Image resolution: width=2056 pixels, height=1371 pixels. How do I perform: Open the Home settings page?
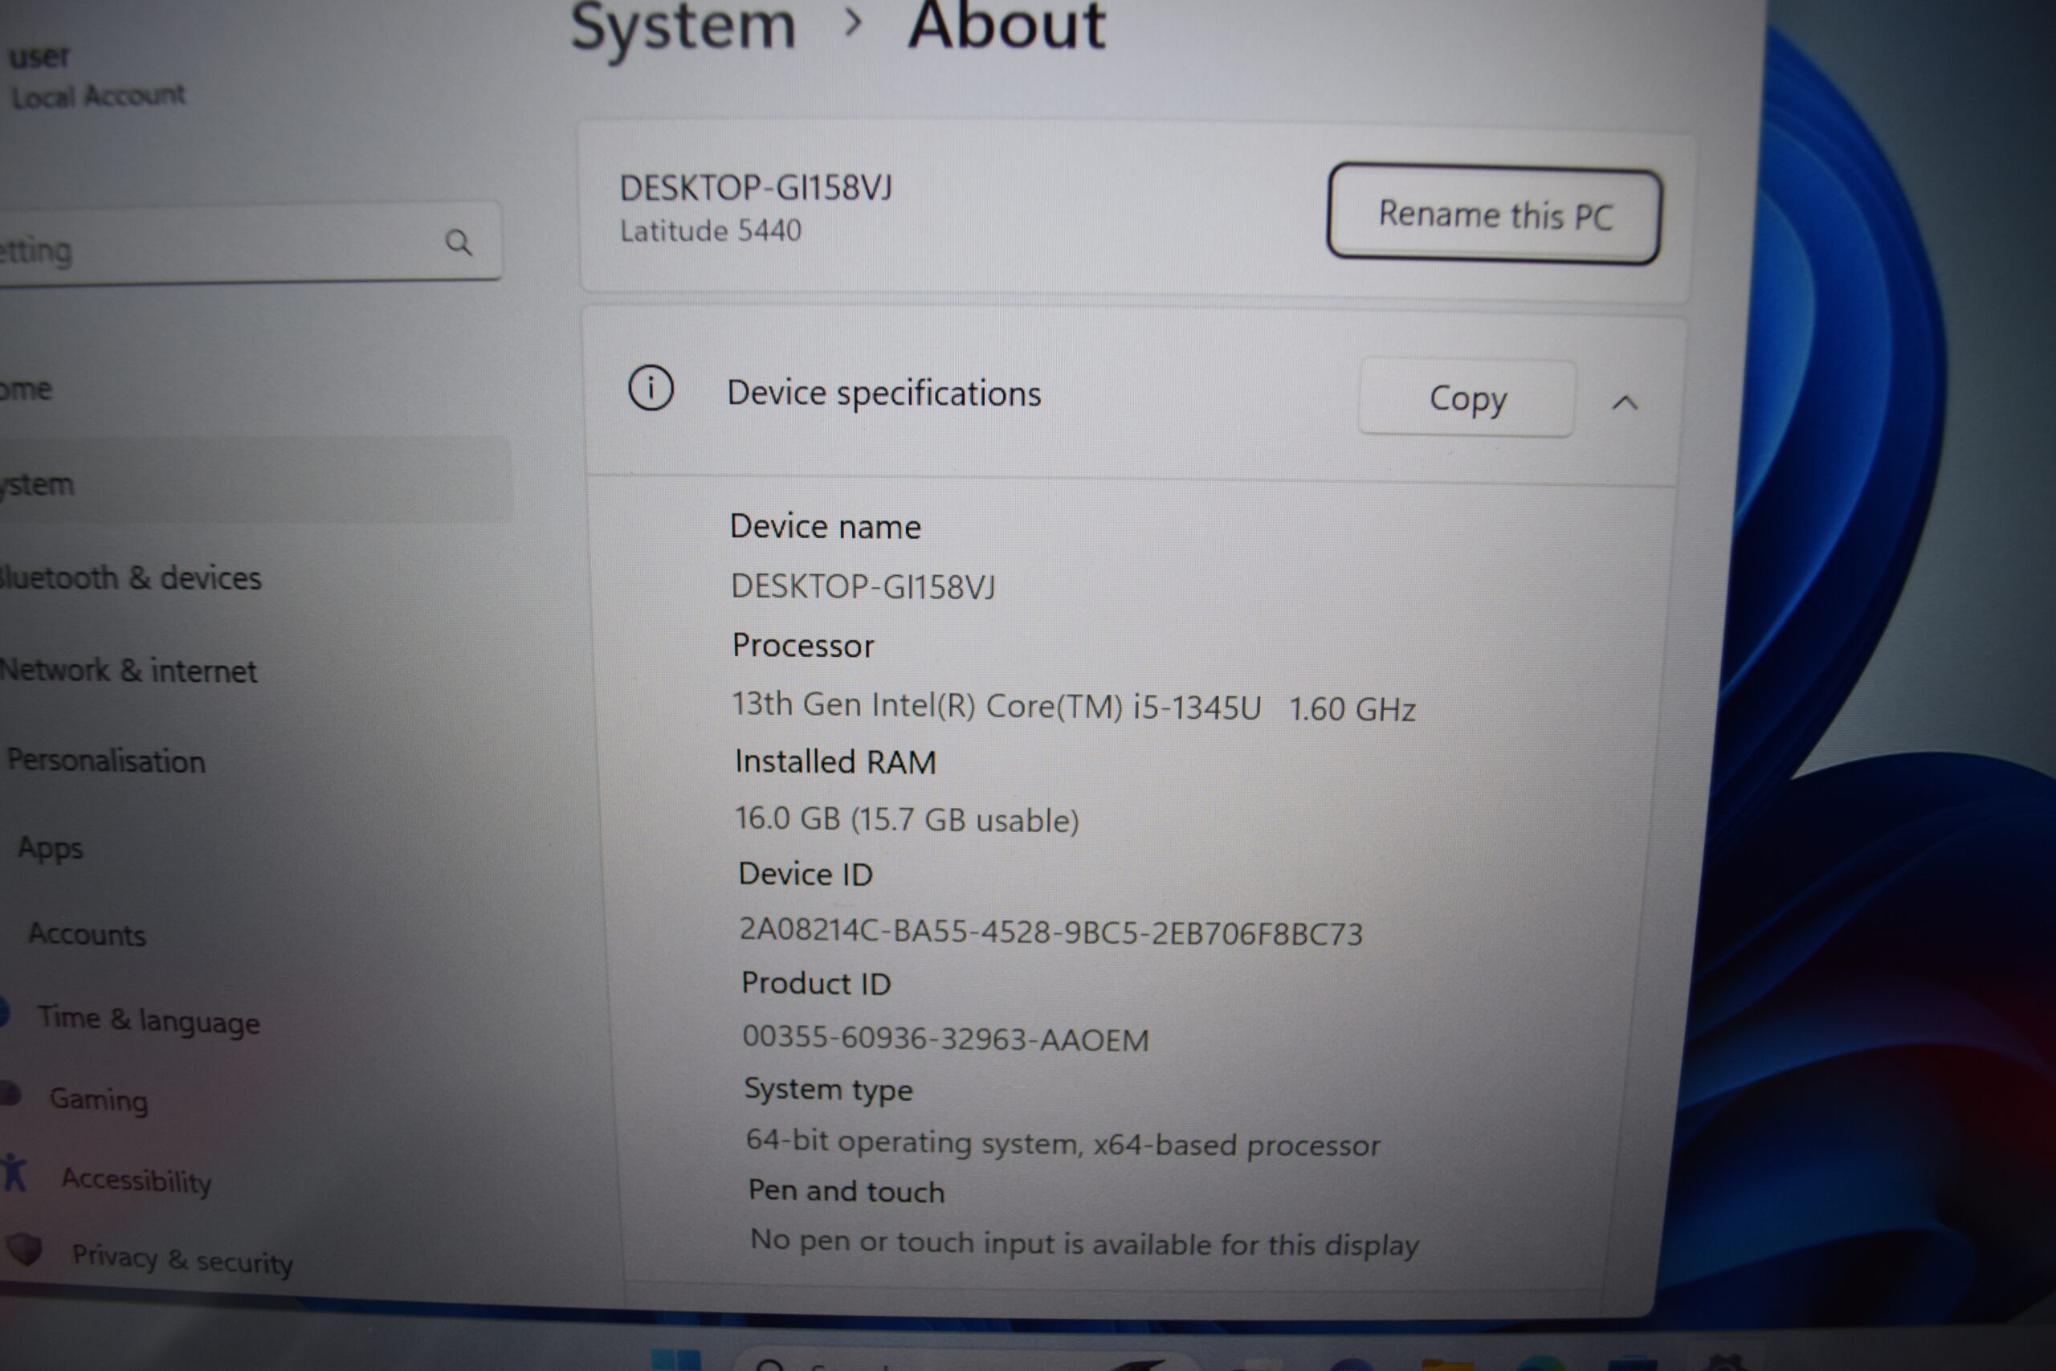pyautogui.click(x=27, y=389)
